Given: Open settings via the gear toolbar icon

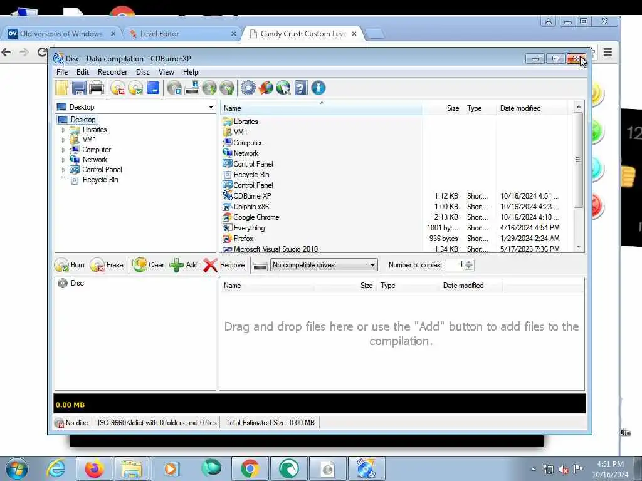Looking at the screenshot, I should pos(248,88).
